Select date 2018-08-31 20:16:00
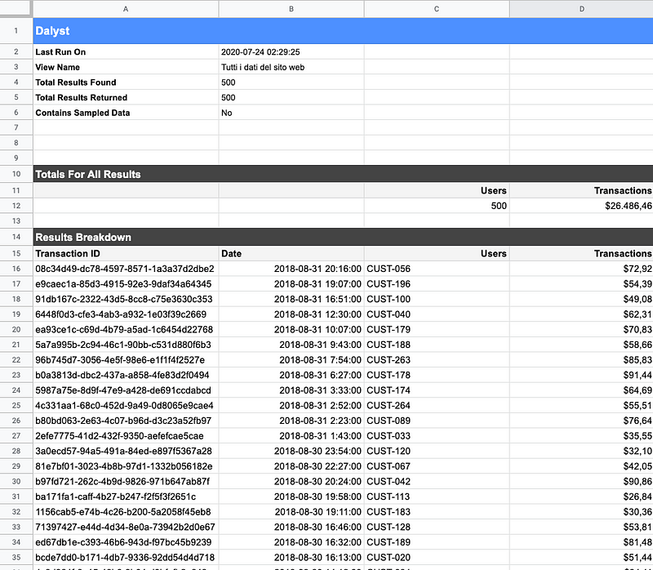 point(291,269)
